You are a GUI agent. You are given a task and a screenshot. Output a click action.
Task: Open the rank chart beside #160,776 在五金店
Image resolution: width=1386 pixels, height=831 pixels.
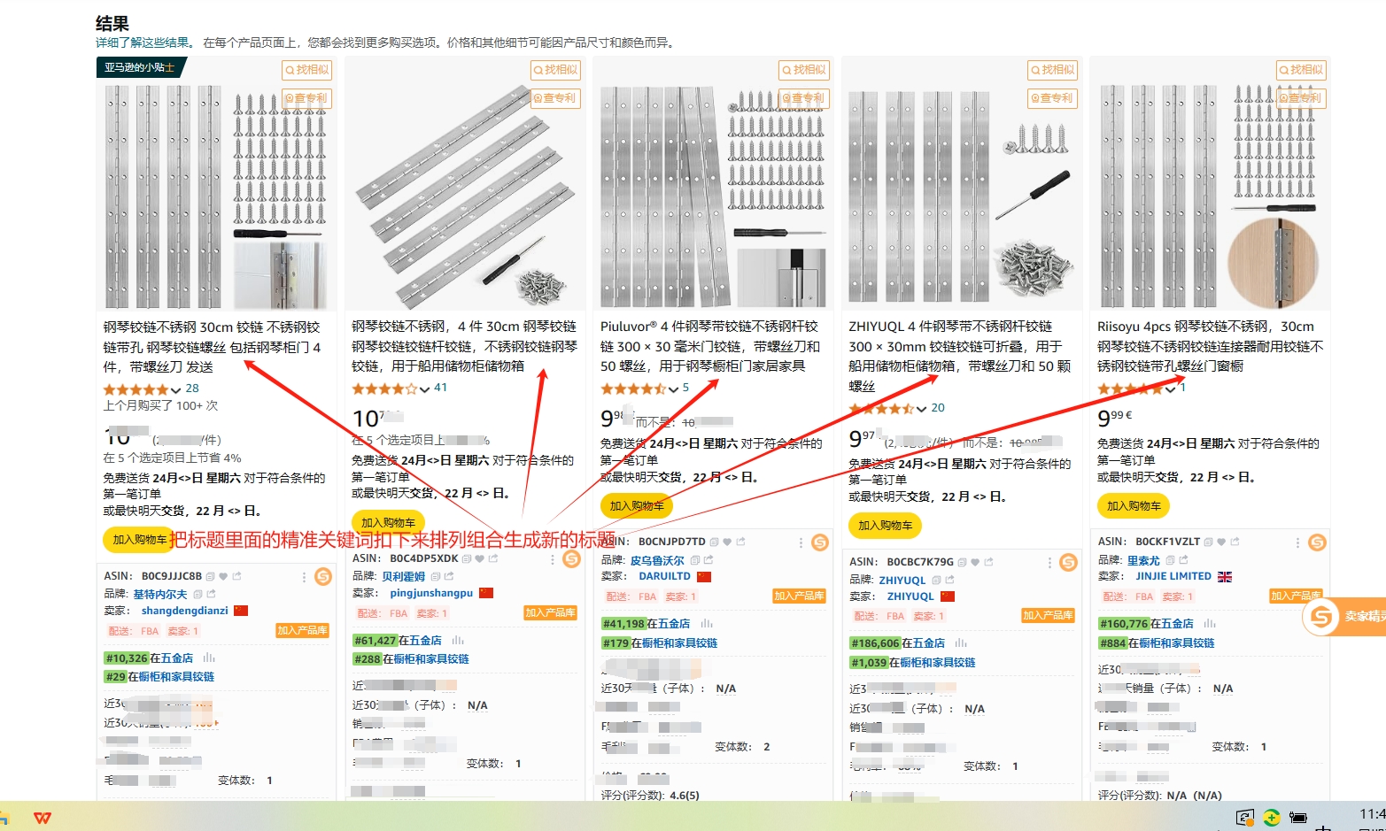tap(1210, 624)
